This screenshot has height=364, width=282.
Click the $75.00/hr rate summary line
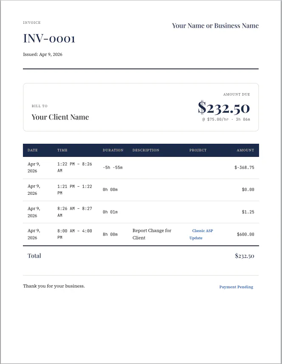tap(226, 119)
